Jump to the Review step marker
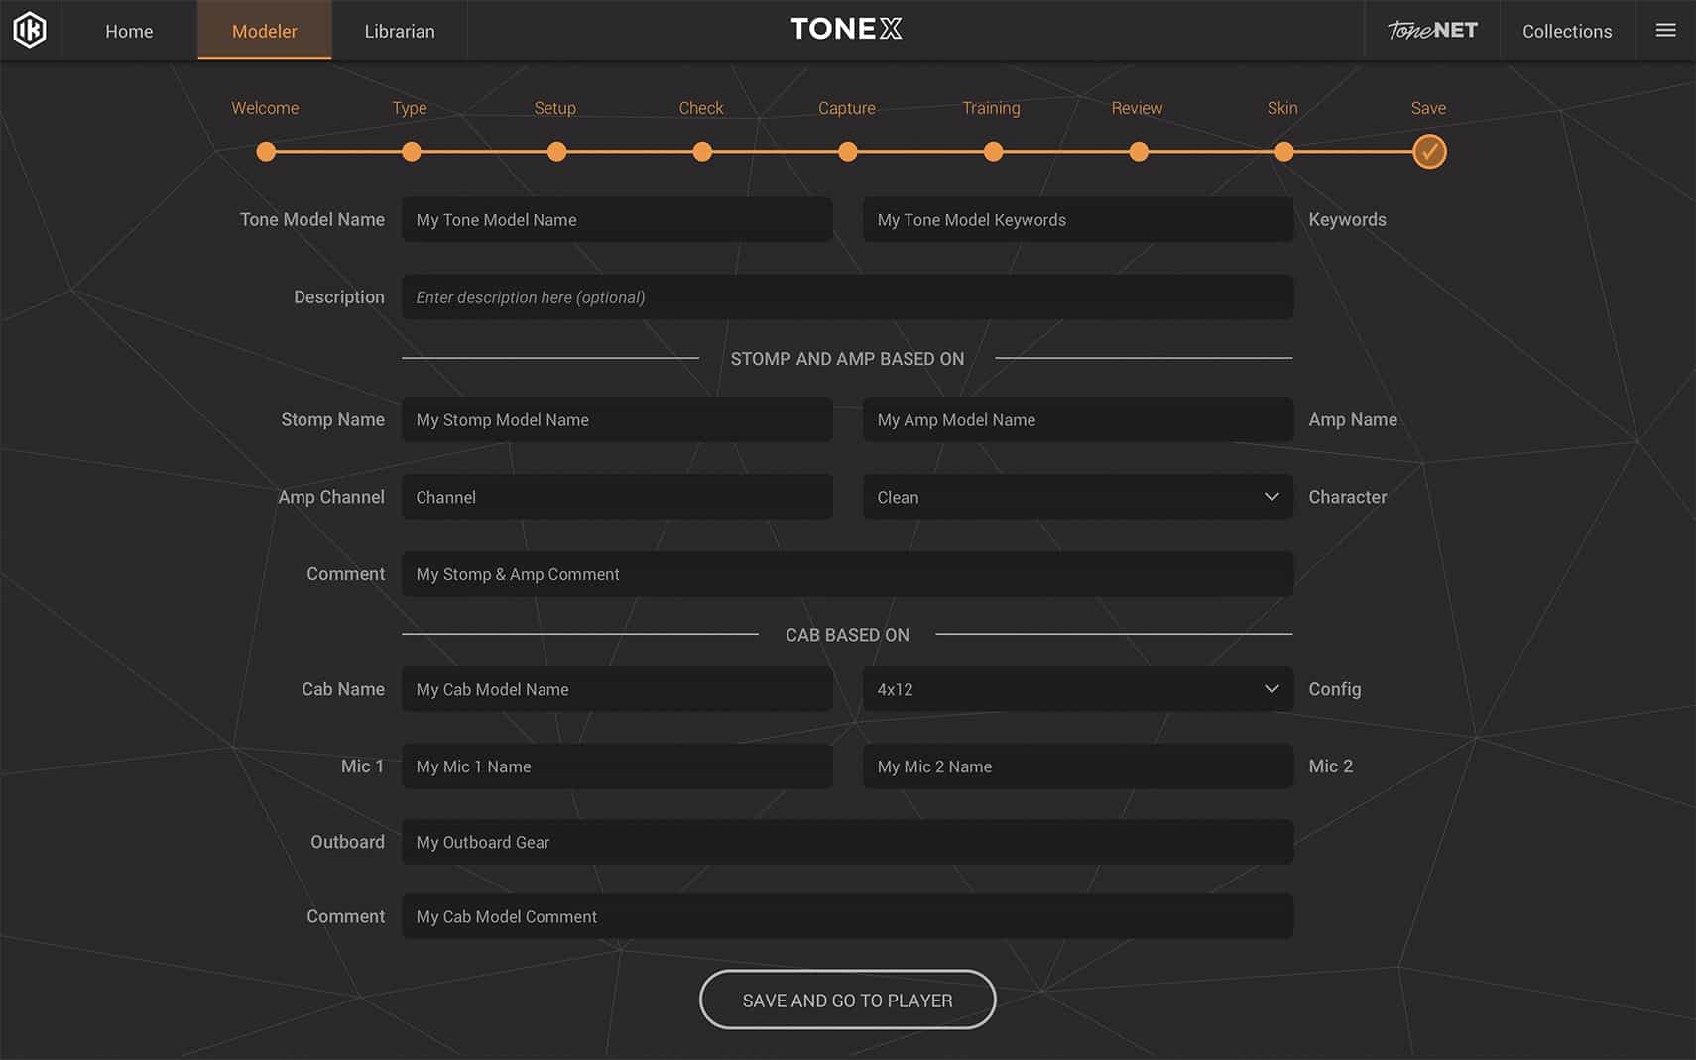 (x=1139, y=152)
